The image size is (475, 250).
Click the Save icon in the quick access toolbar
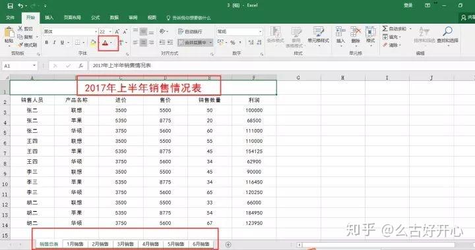coord(10,6)
